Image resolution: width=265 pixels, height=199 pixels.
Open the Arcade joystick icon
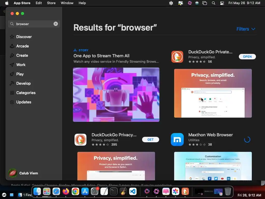pos(12,46)
